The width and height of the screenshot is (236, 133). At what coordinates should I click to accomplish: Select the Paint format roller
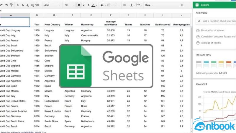(x=11, y=5)
